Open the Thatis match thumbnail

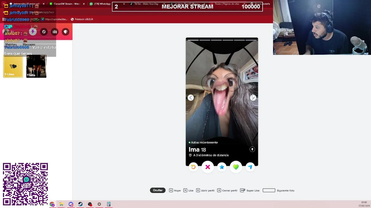point(36,66)
